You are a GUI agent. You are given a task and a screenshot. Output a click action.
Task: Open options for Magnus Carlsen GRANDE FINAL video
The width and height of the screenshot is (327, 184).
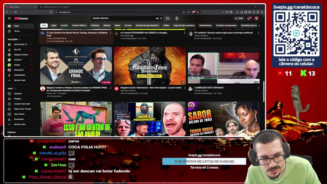click(x=111, y=88)
